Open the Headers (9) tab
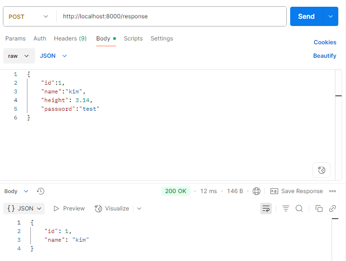The image size is (346, 261). tap(70, 39)
